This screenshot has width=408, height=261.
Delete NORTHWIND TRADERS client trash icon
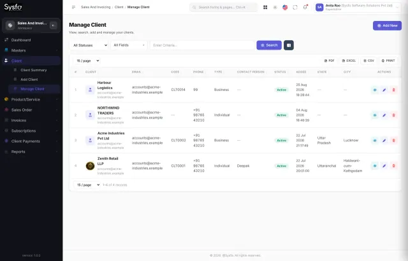click(393, 115)
